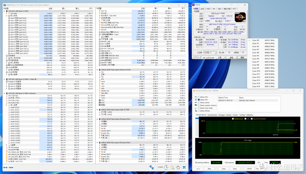
Task: Click the CPUID button in AIDA64
Action: click(x=249, y=169)
